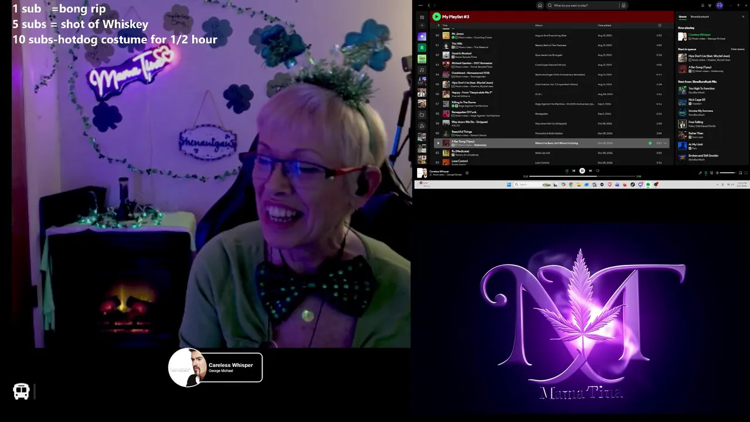Viewport: 750px width, 422px height.
Task: Select Renegades Of Funk track row
Action: (551, 114)
